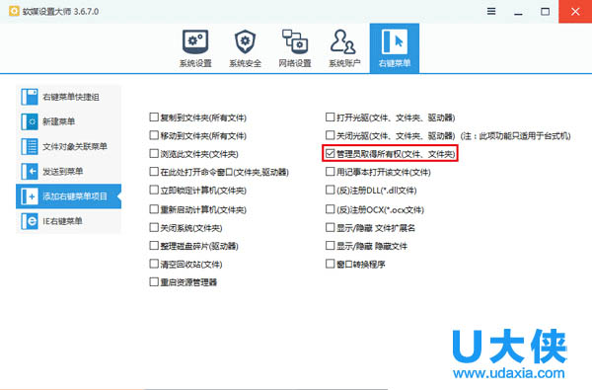Enable 移动到文件夹(所有文件) checkbox

click(x=154, y=135)
